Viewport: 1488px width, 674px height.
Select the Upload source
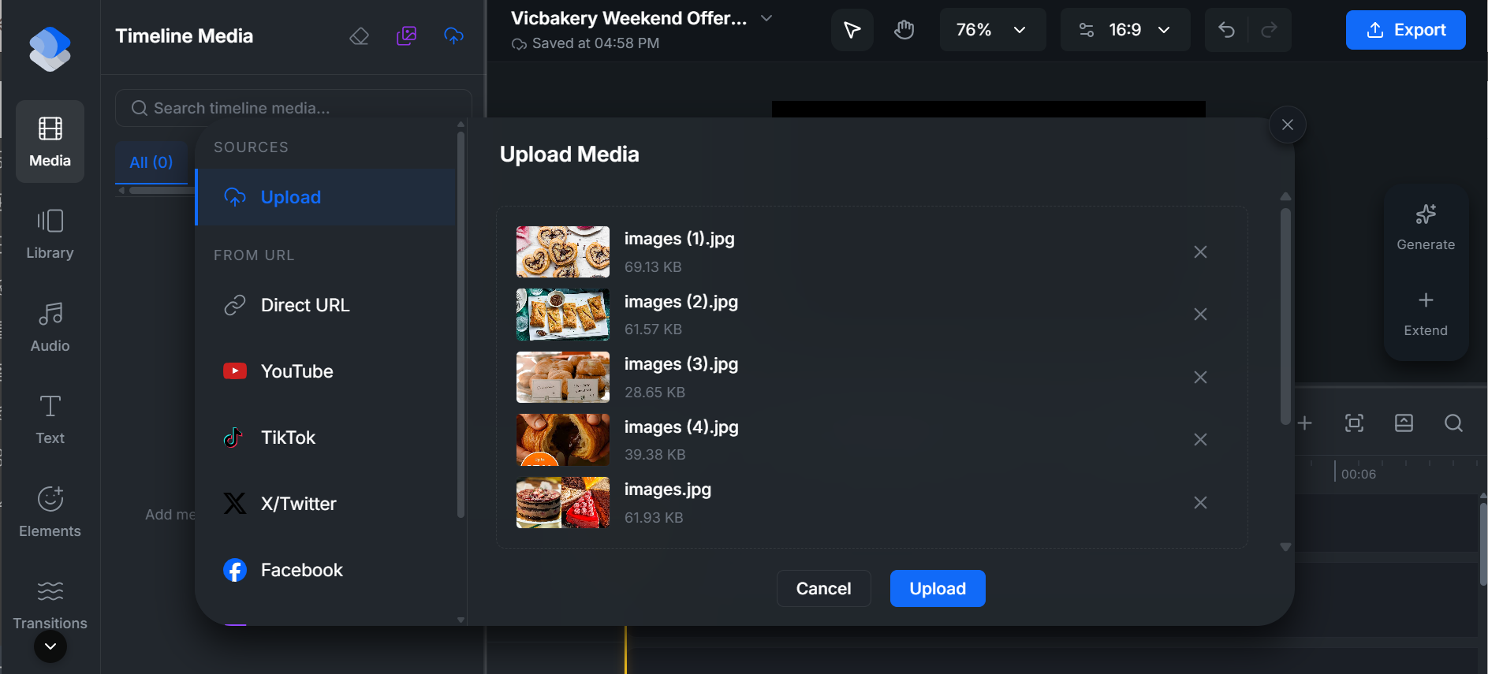[x=326, y=197]
